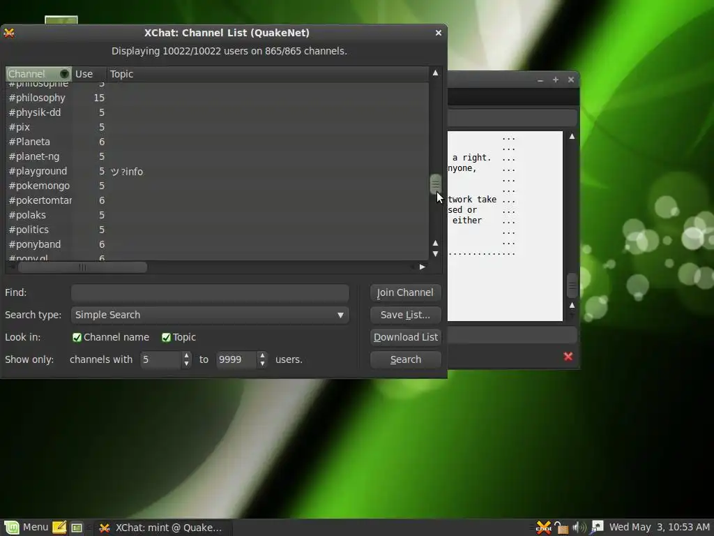Click the Linux Mint Menu button

pos(25,528)
